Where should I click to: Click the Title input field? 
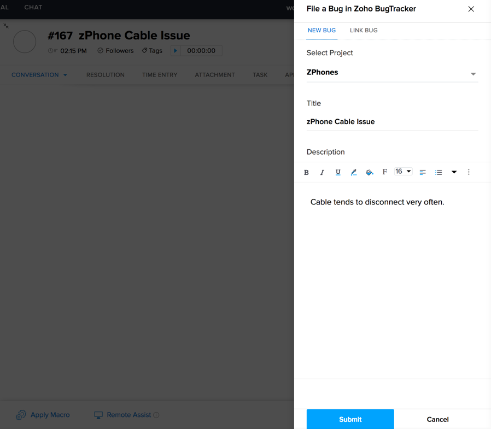tap(392, 122)
